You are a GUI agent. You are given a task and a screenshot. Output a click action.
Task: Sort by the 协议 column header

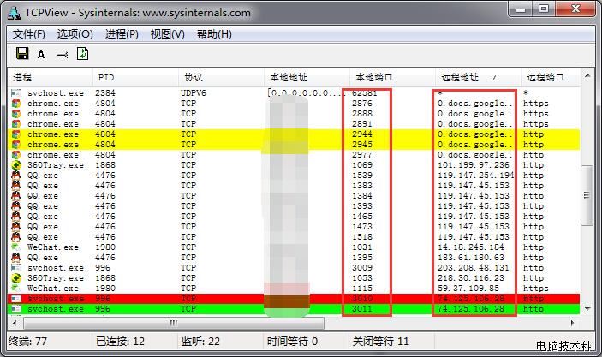coord(221,78)
